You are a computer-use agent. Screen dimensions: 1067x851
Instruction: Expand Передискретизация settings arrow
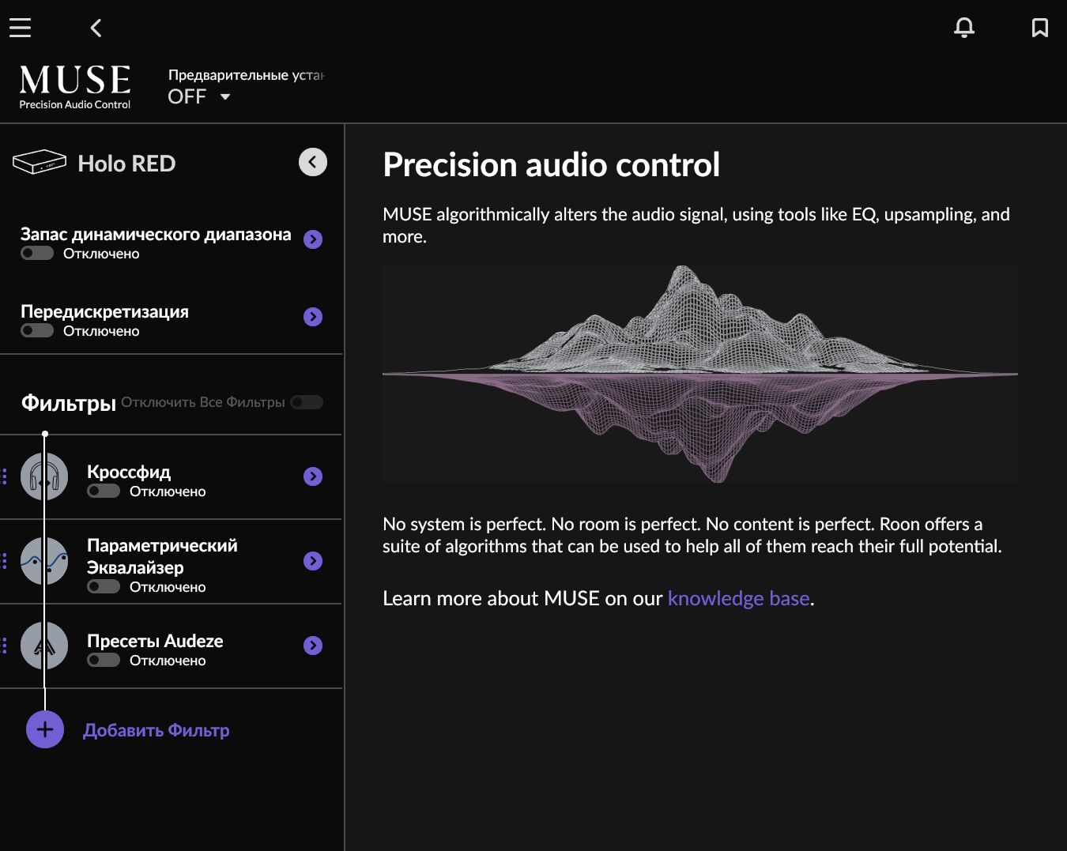pyautogui.click(x=313, y=317)
